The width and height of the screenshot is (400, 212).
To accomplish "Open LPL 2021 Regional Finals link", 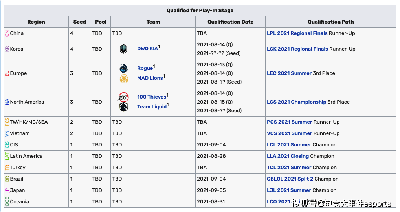I will pyautogui.click(x=297, y=33).
